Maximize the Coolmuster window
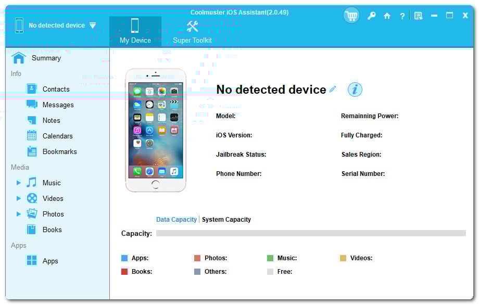Viewport: 479px width, 305px height. (449, 15)
